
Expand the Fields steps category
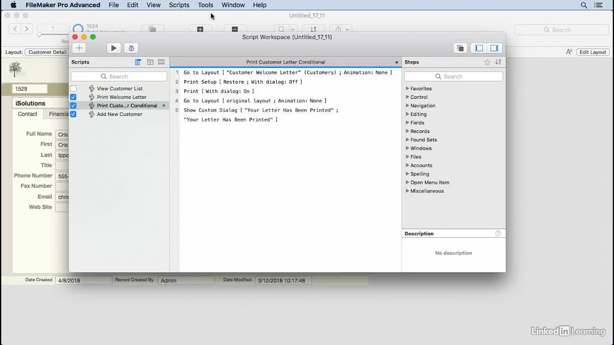tap(407, 123)
